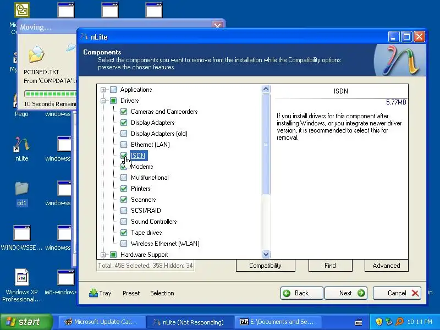Check the Multifunctional checkbox
Viewport: 440px width, 330px height.
[124, 178]
